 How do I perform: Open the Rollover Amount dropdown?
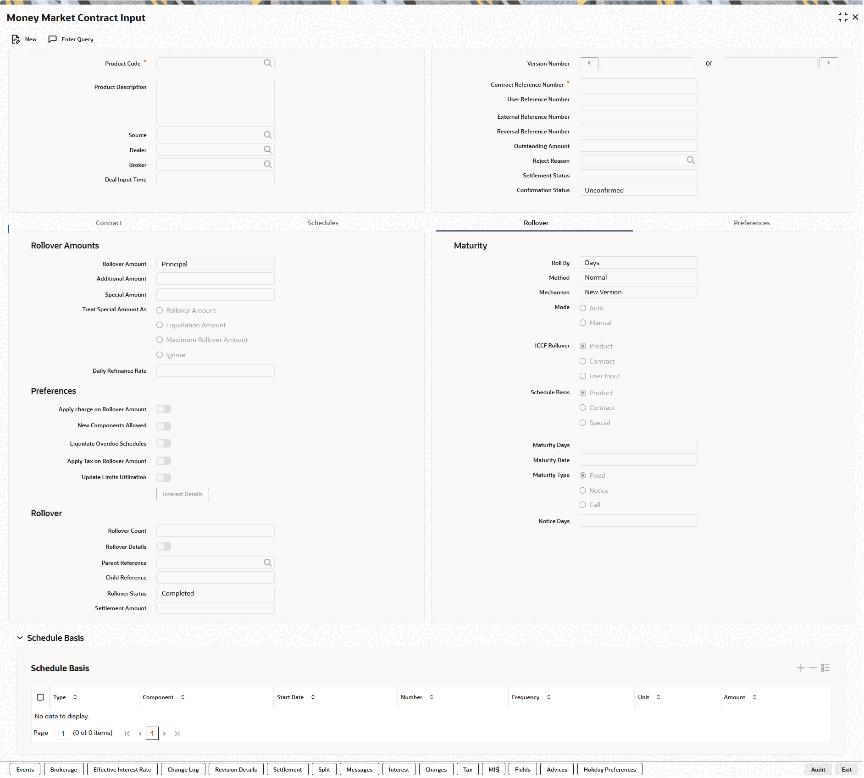[216, 264]
